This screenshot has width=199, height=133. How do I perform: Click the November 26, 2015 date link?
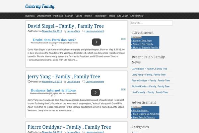click(x=52, y=31)
